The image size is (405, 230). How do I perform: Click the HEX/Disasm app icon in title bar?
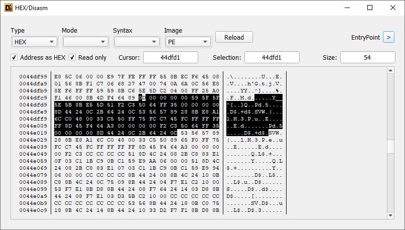tap(8, 8)
